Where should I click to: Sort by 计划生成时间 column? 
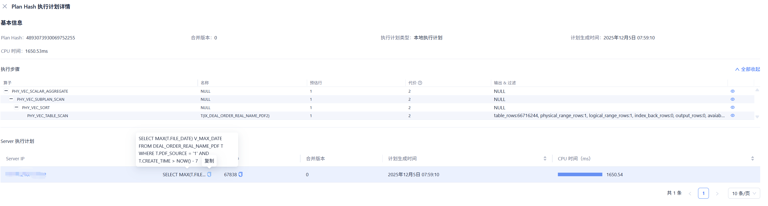pyautogui.click(x=545, y=159)
